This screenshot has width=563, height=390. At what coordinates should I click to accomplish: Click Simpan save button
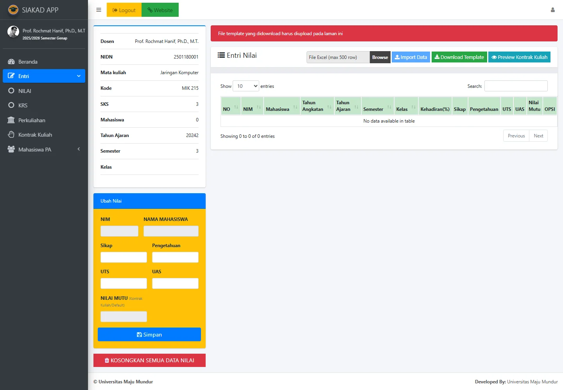pyautogui.click(x=149, y=335)
